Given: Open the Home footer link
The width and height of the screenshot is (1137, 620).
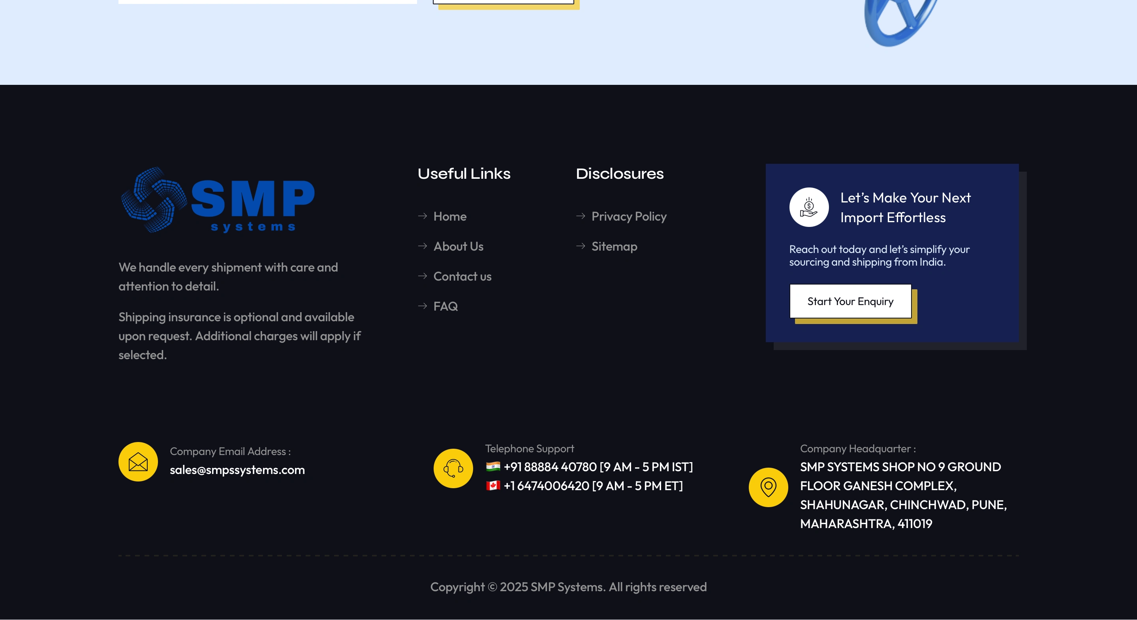Looking at the screenshot, I should click(450, 217).
